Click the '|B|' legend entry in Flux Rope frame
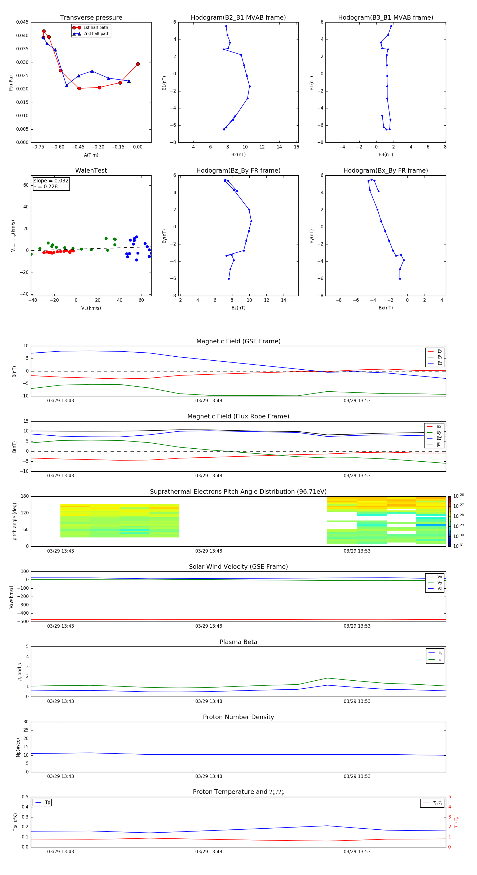The width and height of the screenshot is (477, 875). point(434,444)
